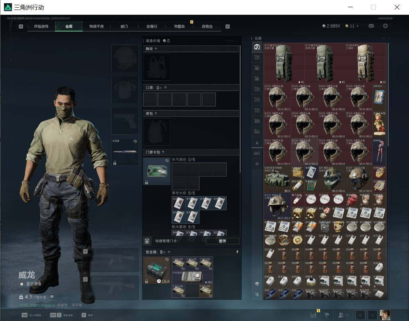Select the main warehouse grid icon
The image size is (409, 321).
pos(257,47)
